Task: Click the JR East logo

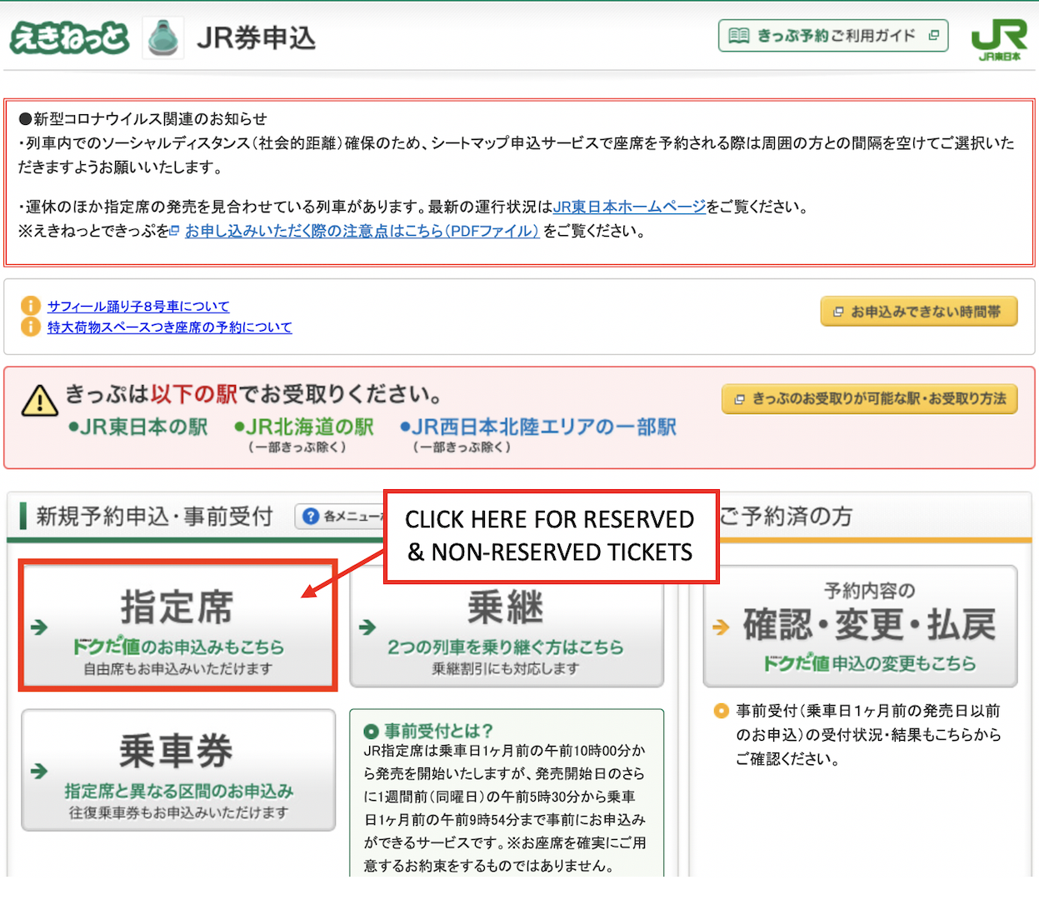Action: pos(999,39)
